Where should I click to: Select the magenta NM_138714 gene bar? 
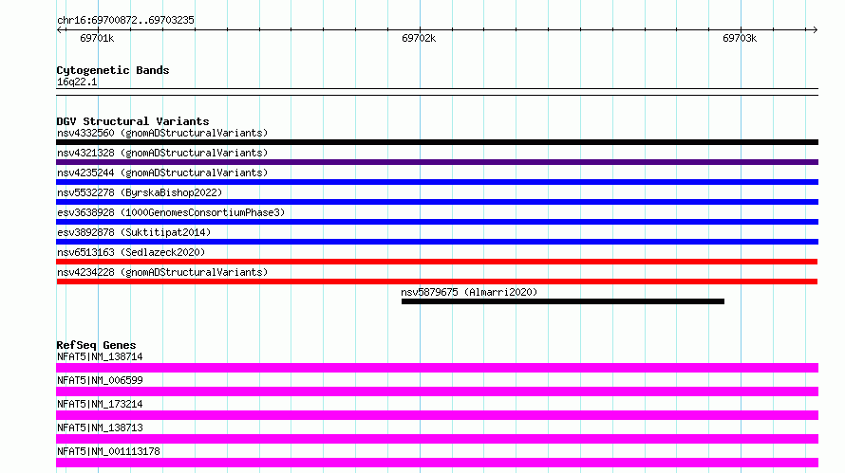[437, 368]
